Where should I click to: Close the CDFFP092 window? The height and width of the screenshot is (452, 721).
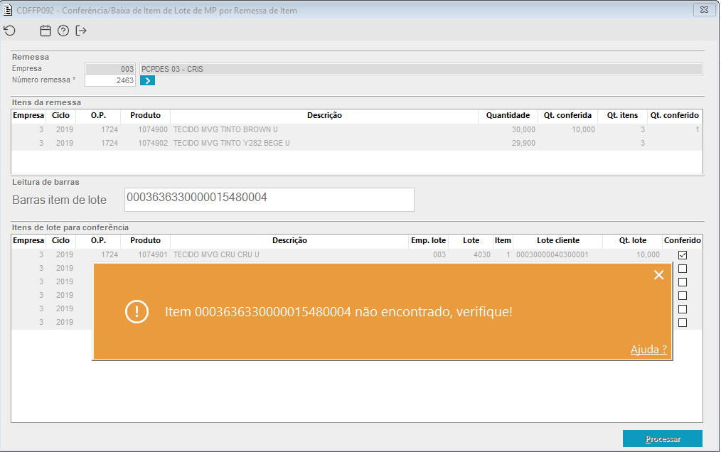click(704, 10)
